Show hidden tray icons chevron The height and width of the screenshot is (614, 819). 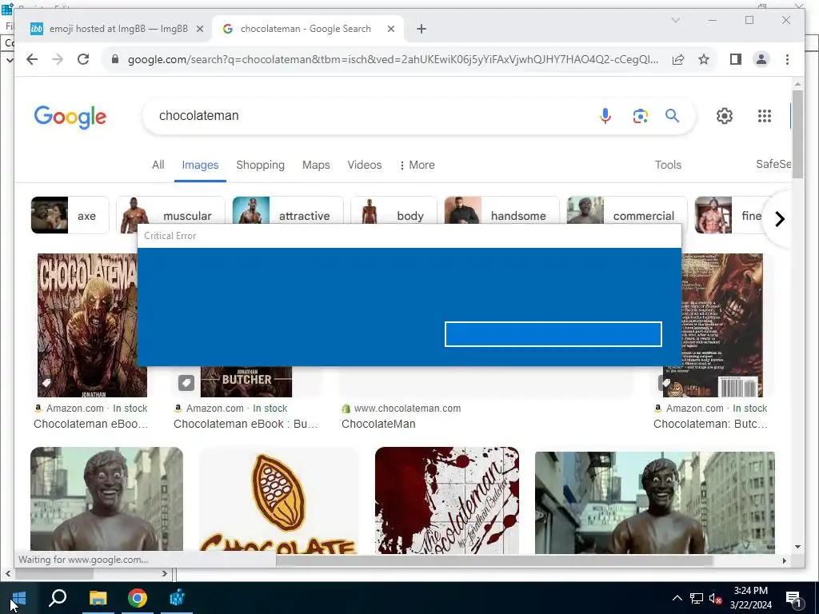click(x=677, y=598)
